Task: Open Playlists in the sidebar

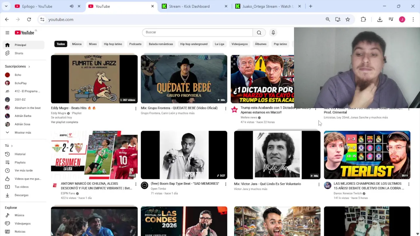Action: (23, 162)
